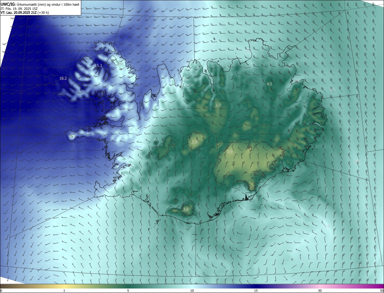Select the 4.5 value in northeast Iceland
Image resolution: width=384 pixels, height=293 pixels.
[x=269, y=84]
